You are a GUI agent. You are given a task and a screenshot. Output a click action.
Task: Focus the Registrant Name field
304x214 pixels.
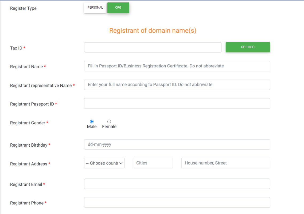coord(177,66)
